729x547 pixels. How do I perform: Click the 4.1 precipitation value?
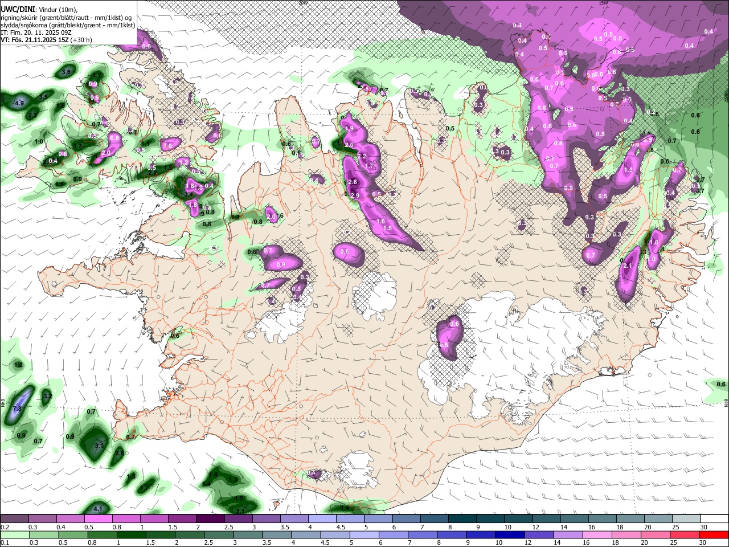tap(97, 509)
